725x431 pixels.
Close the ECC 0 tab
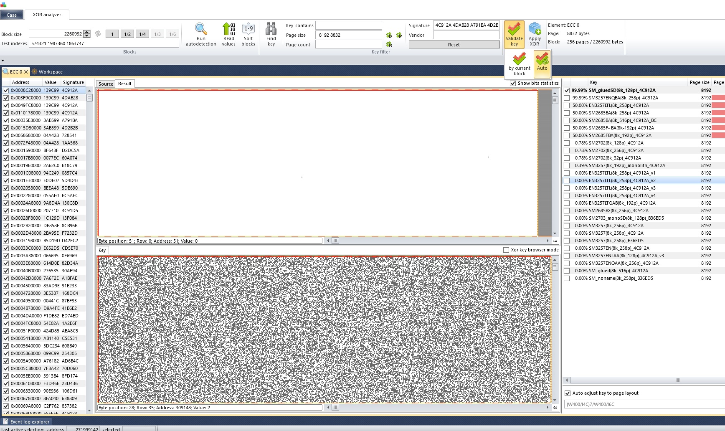point(26,72)
